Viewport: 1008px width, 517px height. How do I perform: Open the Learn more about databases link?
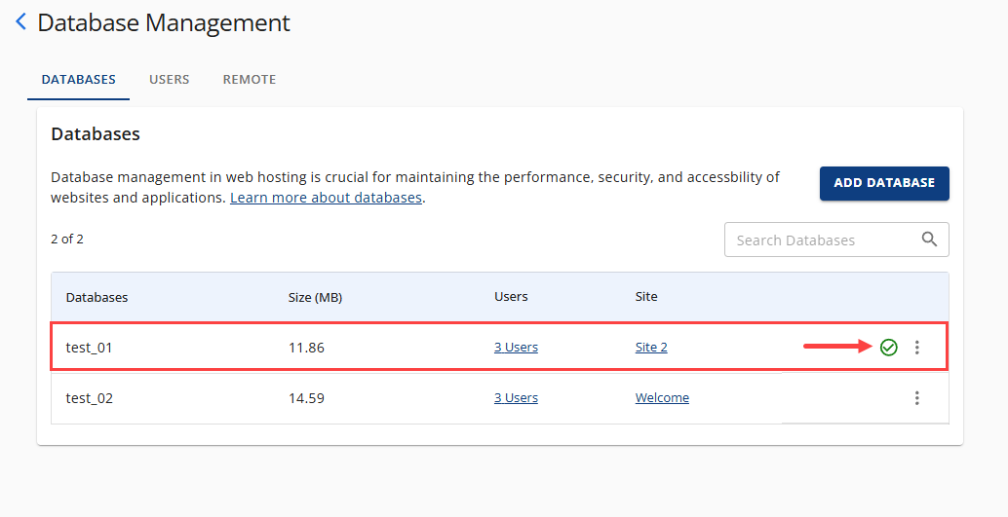pyautogui.click(x=326, y=198)
